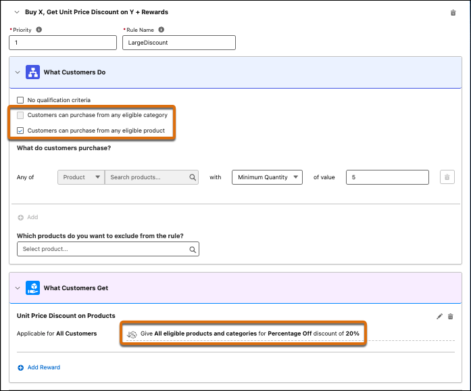The image size is (471, 391).
Task: Click Applicable for All Customers text
Action: point(57,333)
